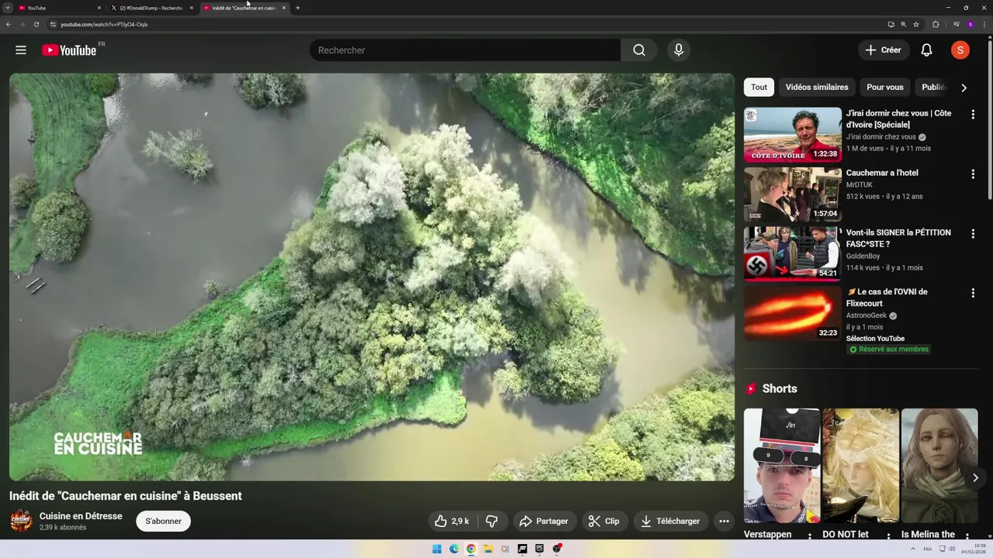Select the Vidéos similaires chip
The width and height of the screenshot is (993, 558).
pyautogui.click(x=817, y=88)
